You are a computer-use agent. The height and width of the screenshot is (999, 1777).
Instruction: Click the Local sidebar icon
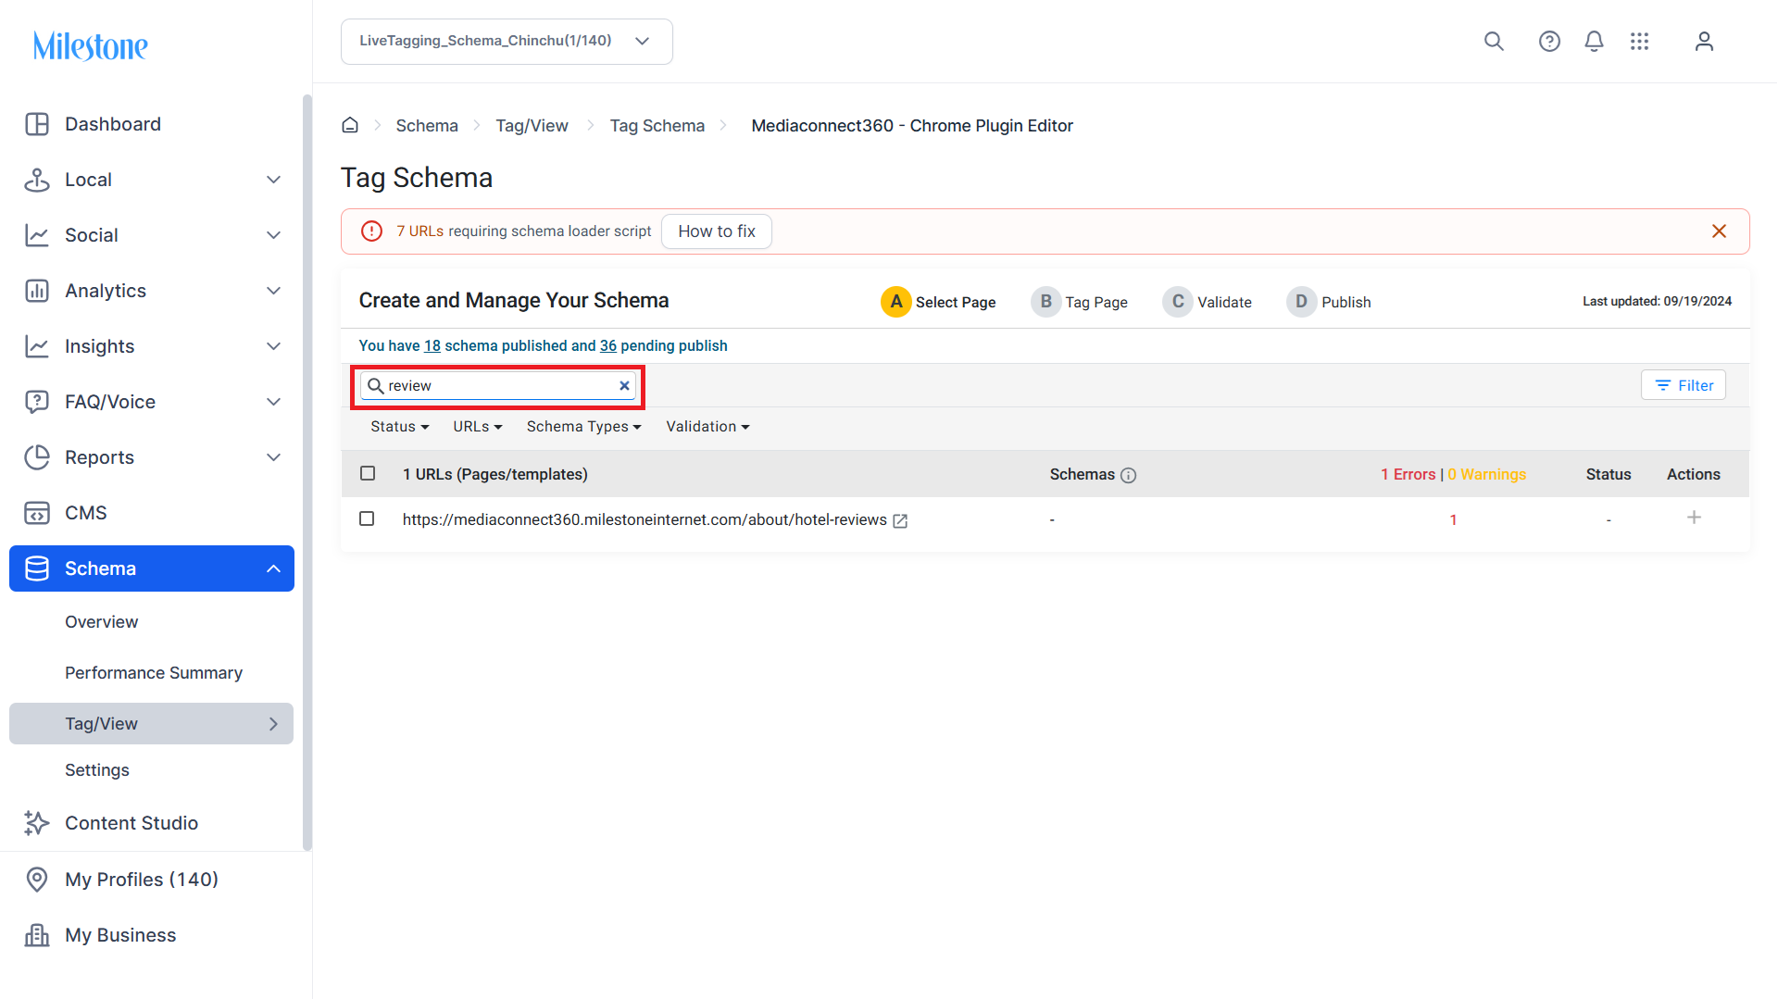click(x=37, y=180)
